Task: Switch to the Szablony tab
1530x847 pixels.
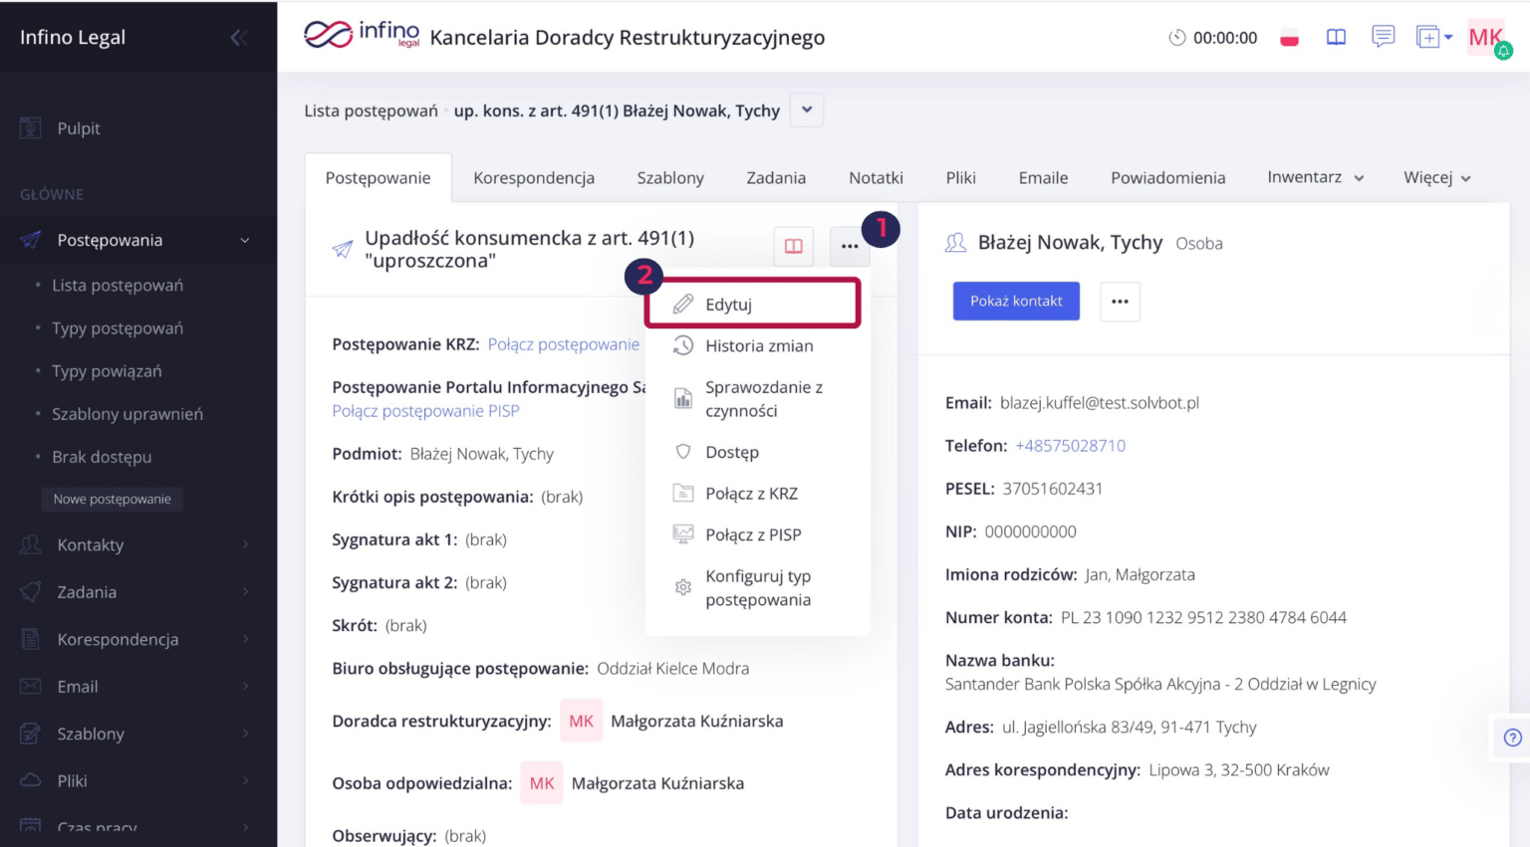Action: (x=670, y=178)
